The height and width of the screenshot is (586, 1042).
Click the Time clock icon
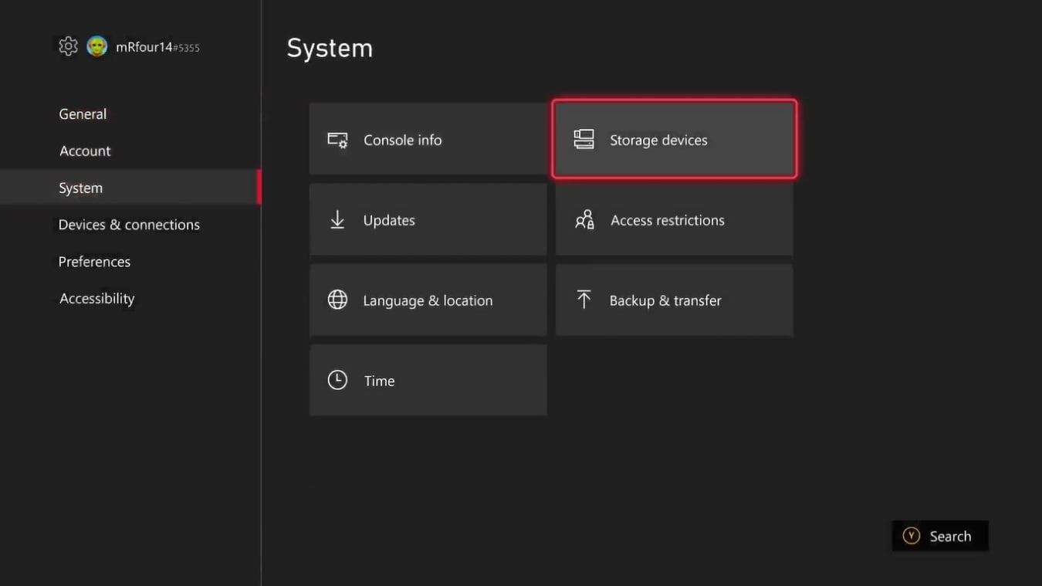337,380
